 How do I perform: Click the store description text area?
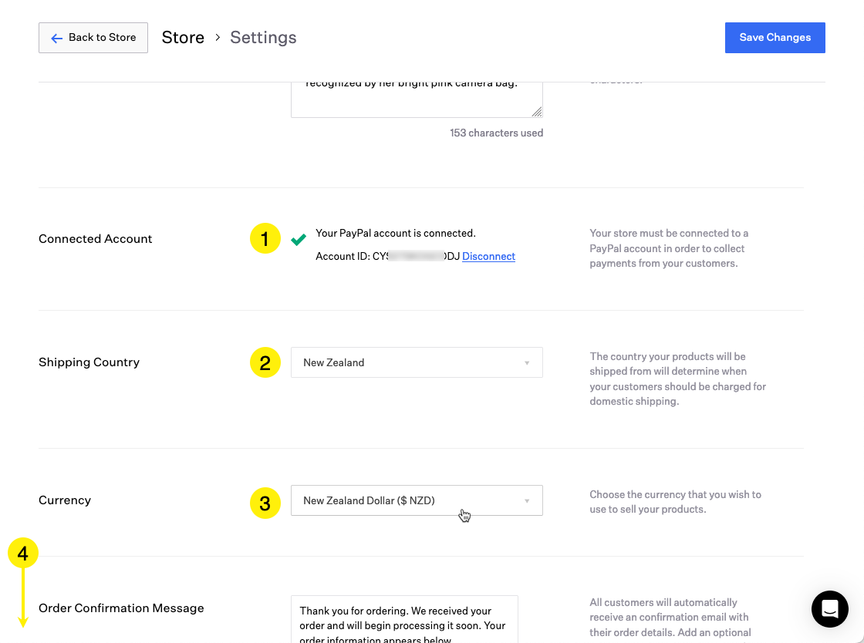coord(416,96)
